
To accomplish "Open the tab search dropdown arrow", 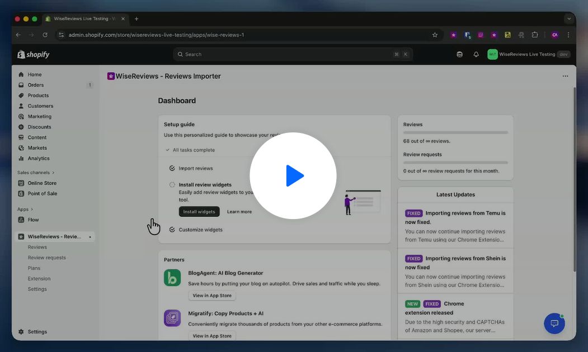I will (x=569, y=19).
